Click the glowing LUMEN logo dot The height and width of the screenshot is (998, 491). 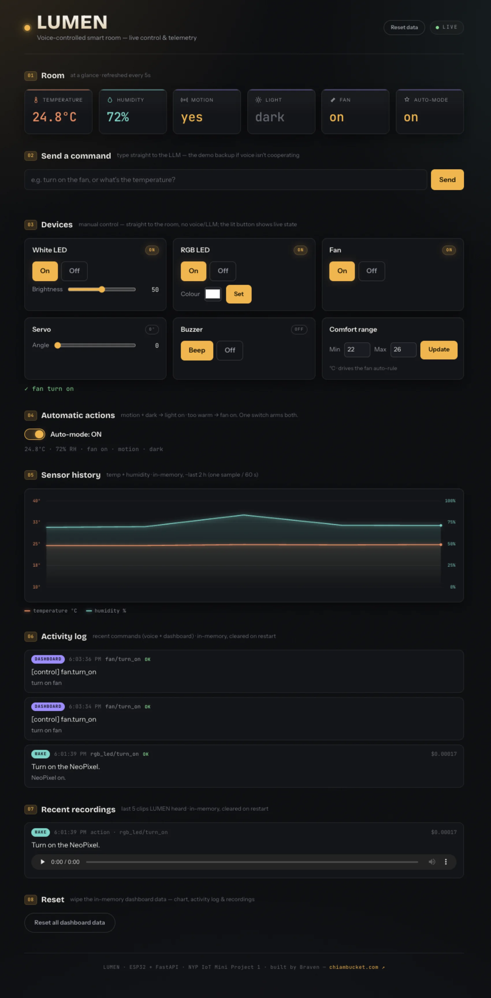point(27,27)
